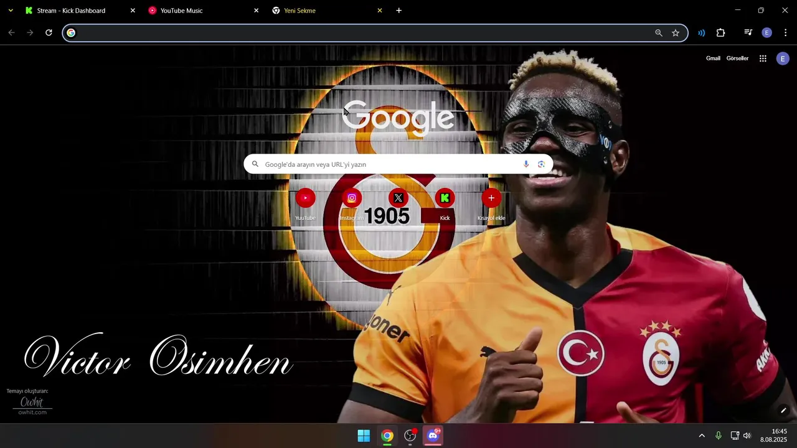Image resolution: width=797 pixels, height=448 pixels.
Task: Click the search magnifier in search box
Action: point(255,164)
